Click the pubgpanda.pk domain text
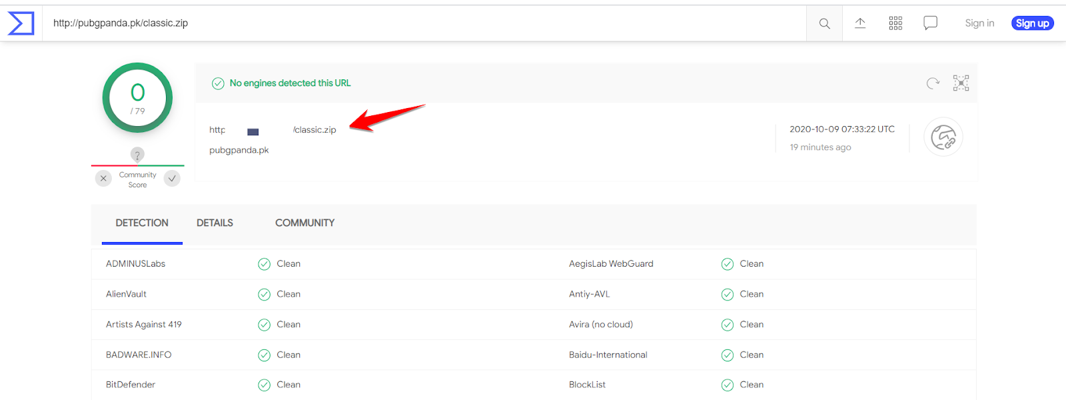 coord(239,150)
